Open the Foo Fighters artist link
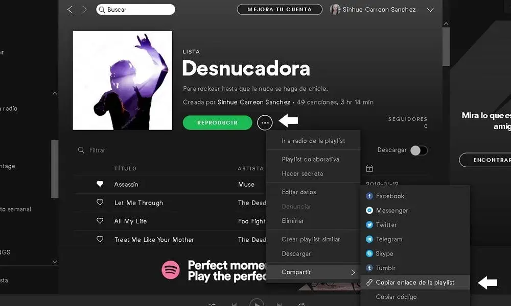 pyautogui.click(x=252, y=221)
